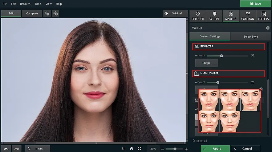Open the Effects tab

click(x=263, y=16)
